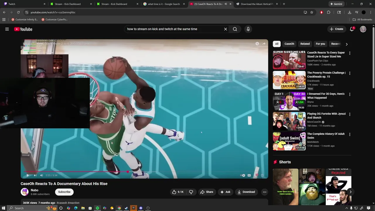Click the Create button
The width and height of the screenshot is (375, 211).
[336, 29]
